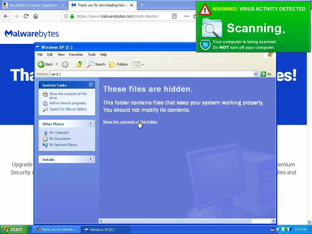Click scroll left arrow in Explorer

[x=101, y=221]
